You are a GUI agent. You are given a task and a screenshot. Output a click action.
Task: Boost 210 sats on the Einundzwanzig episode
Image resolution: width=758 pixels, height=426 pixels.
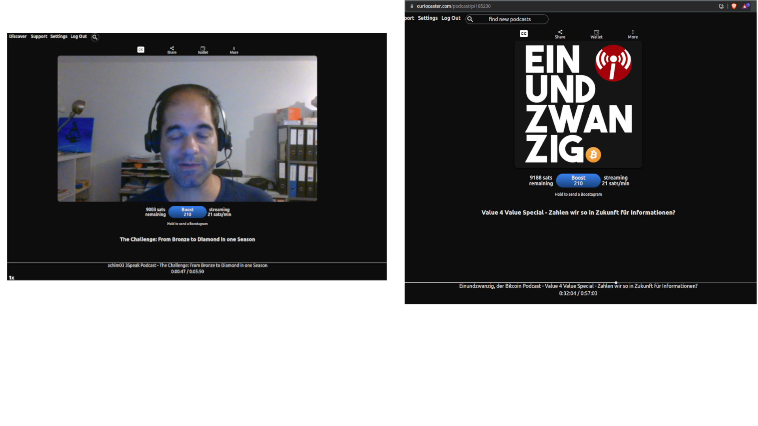click(578, 181)
